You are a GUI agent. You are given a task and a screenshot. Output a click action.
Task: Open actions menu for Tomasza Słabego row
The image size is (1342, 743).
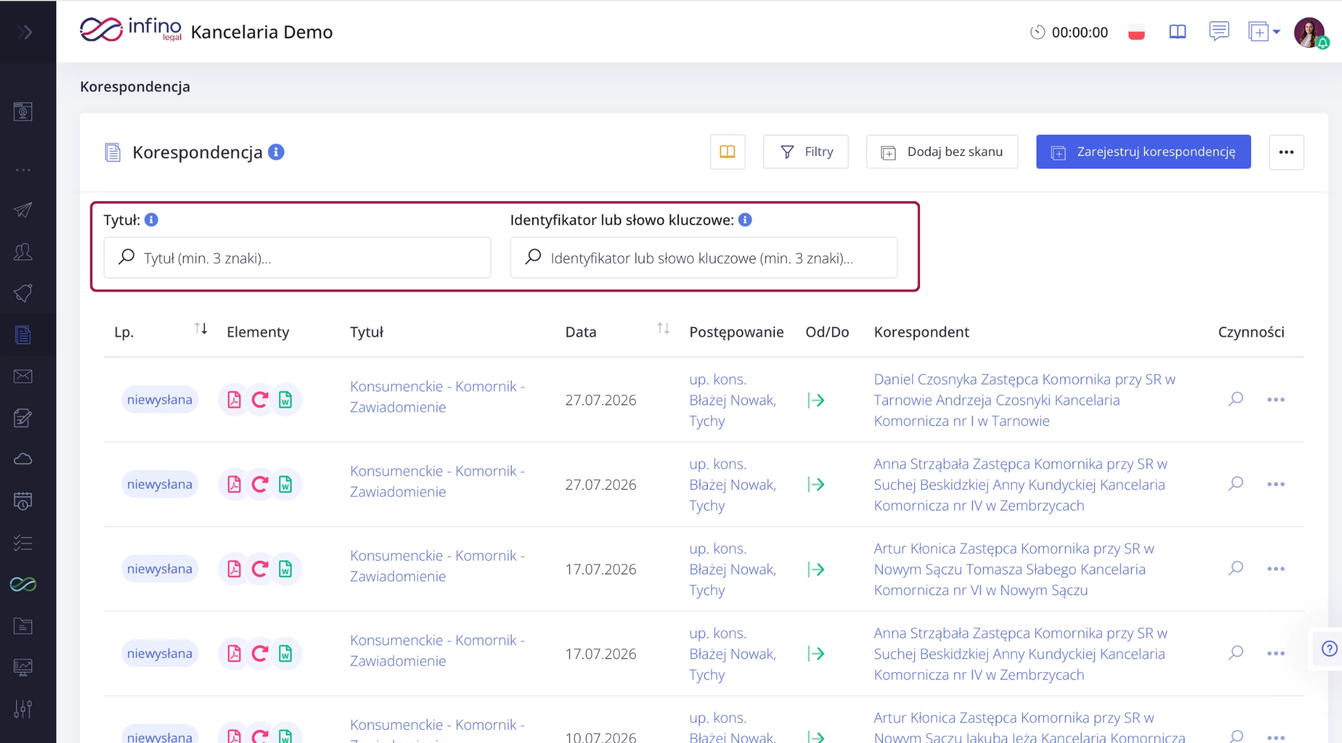[1276, 569]
